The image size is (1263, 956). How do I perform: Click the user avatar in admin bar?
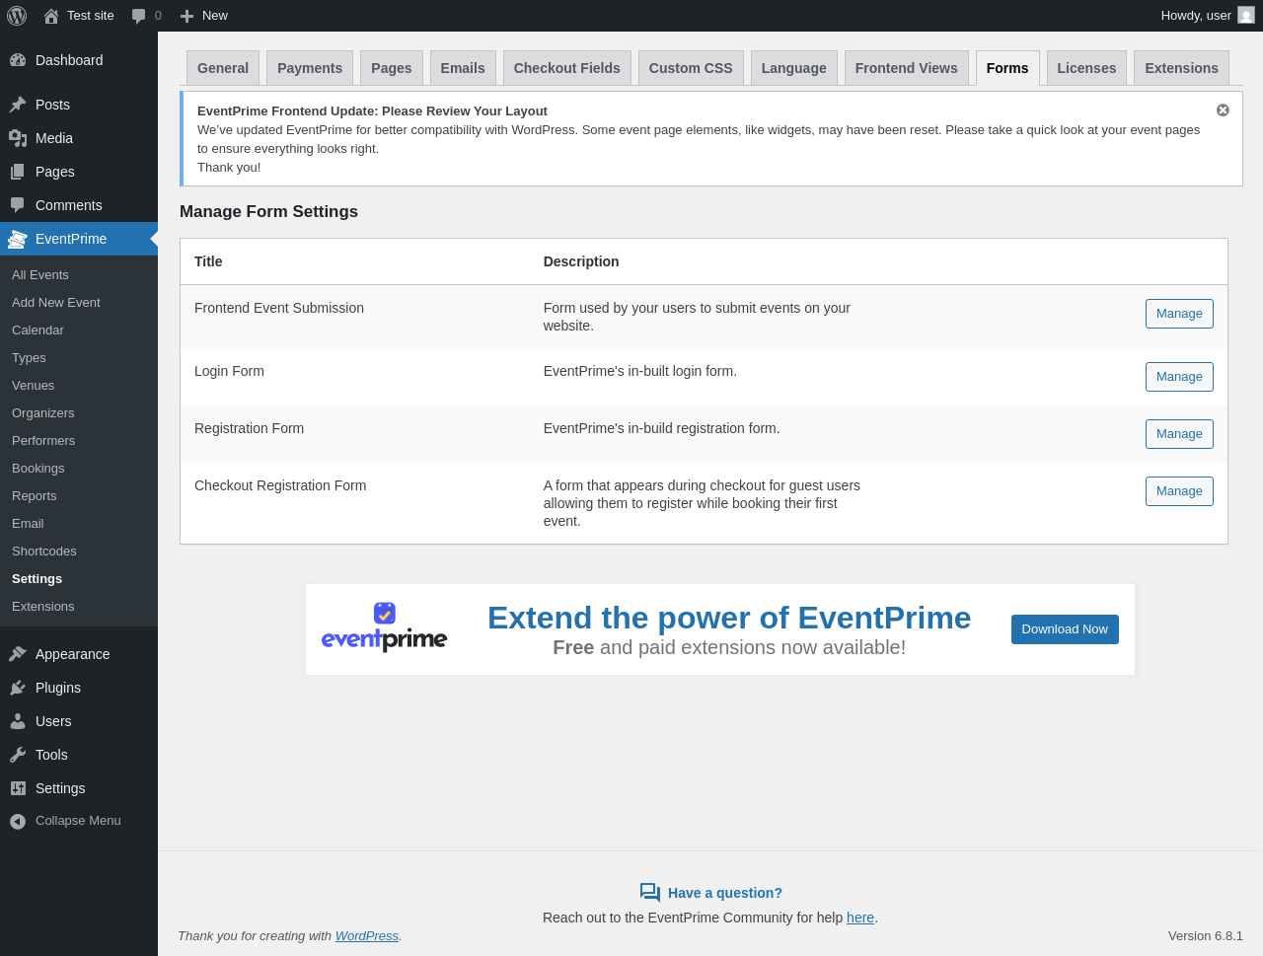pos(1246,15)
